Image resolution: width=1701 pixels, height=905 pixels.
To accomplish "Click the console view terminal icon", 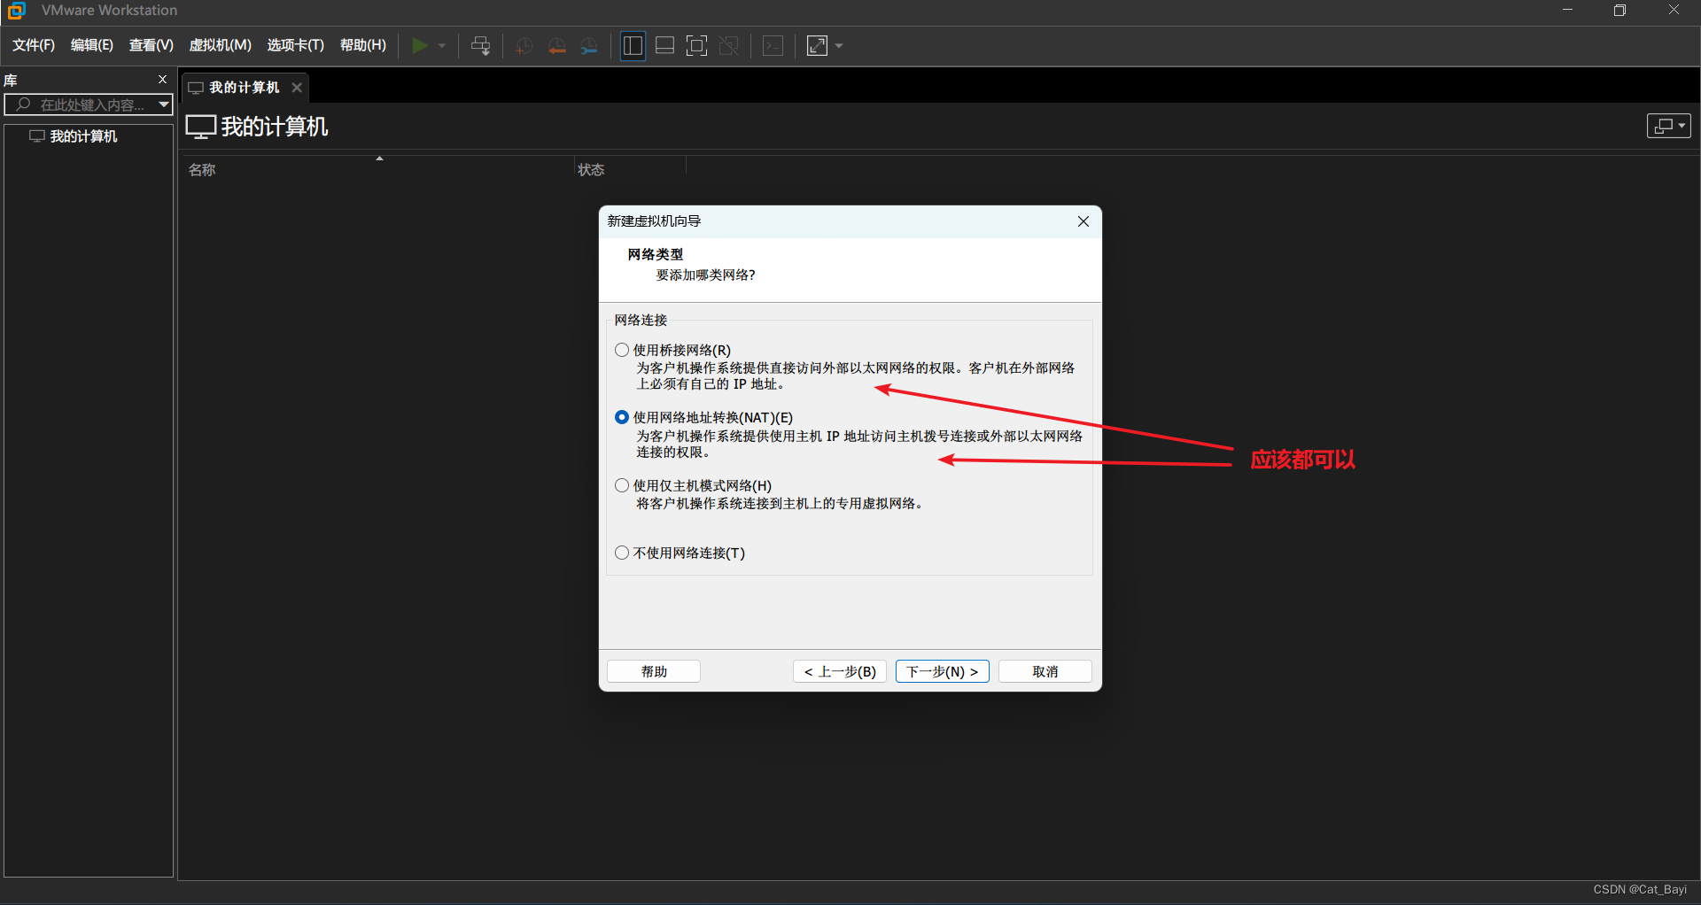I will [x=773, y=46].
